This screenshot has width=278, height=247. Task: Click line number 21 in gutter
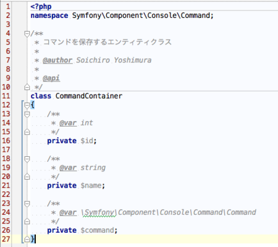coord(6,186)
